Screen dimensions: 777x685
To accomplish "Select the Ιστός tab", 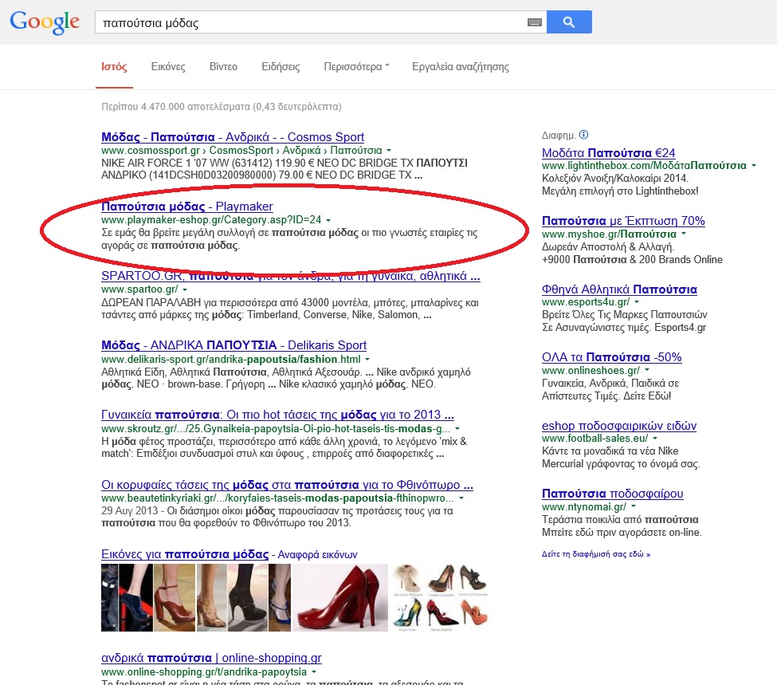I will click(x=115, y=67).
